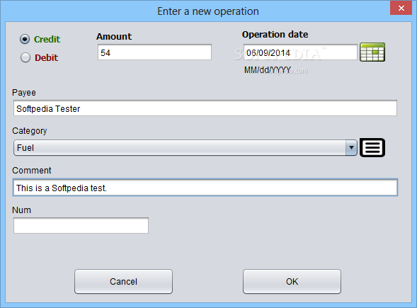Image resolution: width=417 pixels, height=308 pixels.
Task: Click into the Operation date field
Action: click(300, 52)
